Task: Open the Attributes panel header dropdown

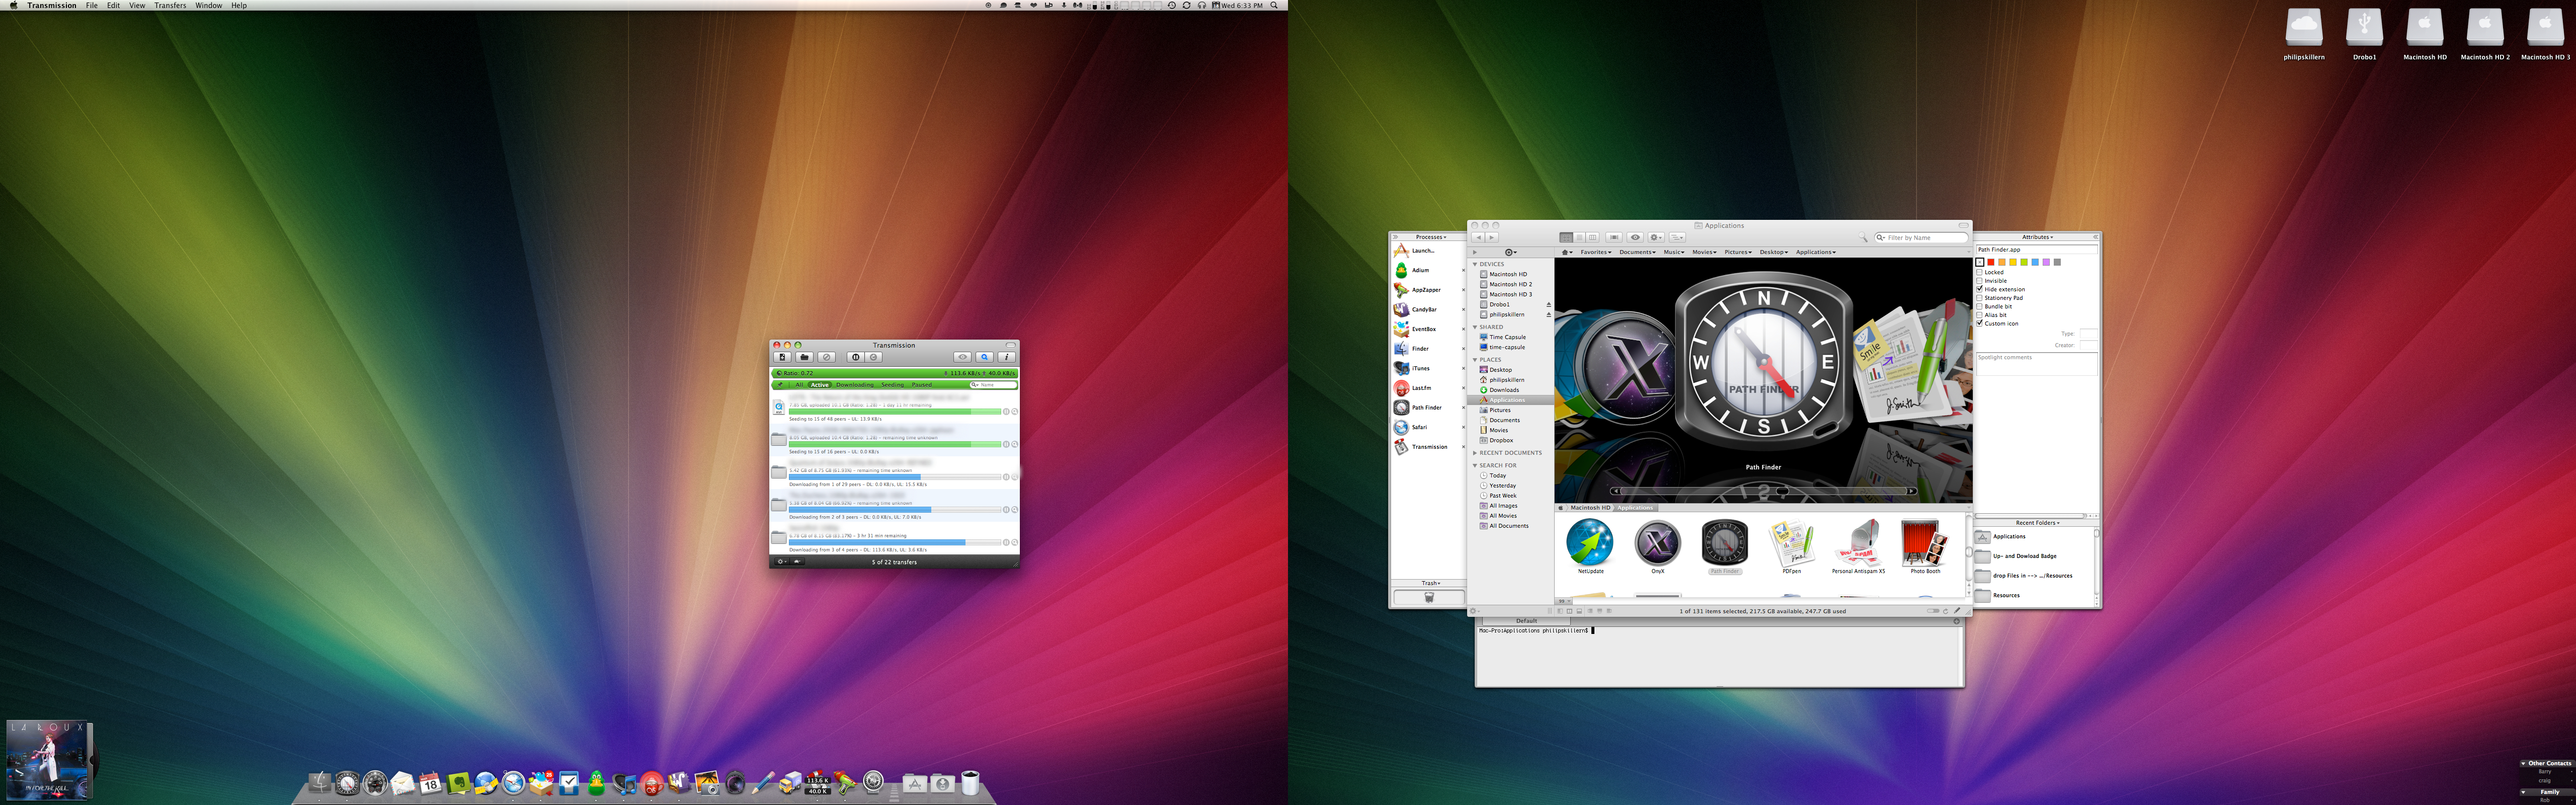Action: [2037, 237]
